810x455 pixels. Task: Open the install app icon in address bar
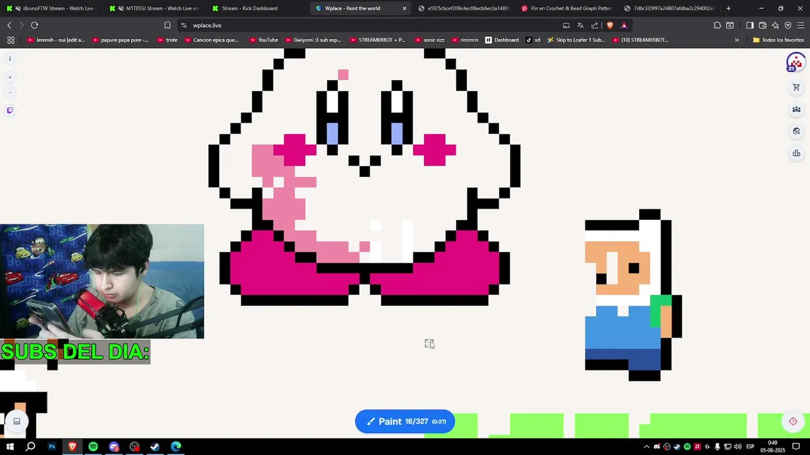pyautogui.click(x=566, y=25)
